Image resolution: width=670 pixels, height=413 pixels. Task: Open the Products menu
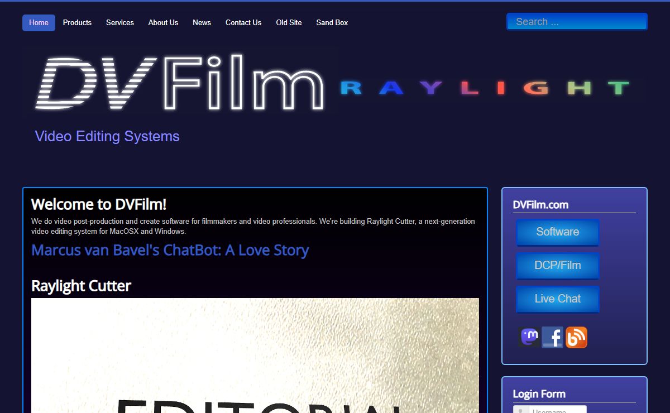click(77, 23)
